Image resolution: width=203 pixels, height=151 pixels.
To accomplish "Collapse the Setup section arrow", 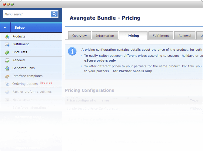I will tap(5, 27).
